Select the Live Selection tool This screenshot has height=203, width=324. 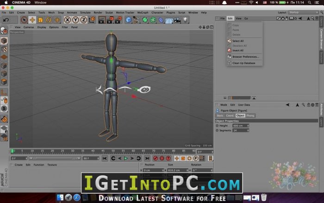coord(24,20)
